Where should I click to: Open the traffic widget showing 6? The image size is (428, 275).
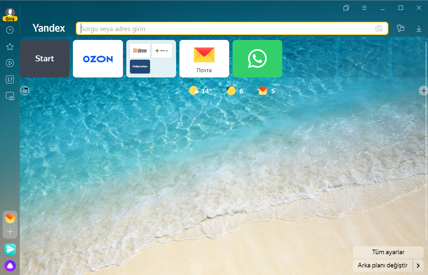pyautogui.click(x=235, y=91)
